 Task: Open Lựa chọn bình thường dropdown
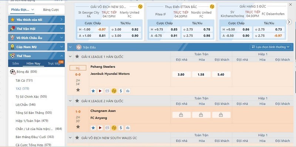click(x=270, y=47)
